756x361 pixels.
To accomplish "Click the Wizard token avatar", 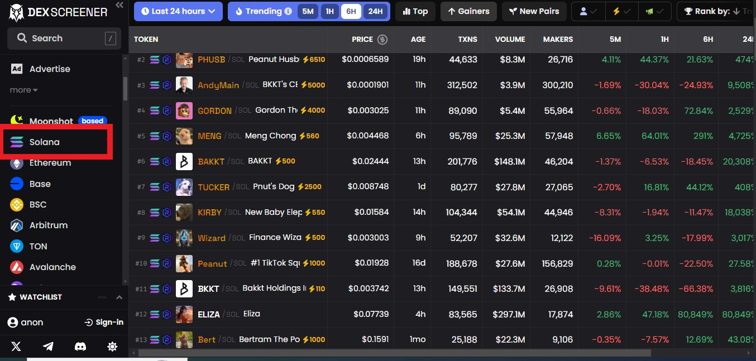I will [x=184, y=238].
